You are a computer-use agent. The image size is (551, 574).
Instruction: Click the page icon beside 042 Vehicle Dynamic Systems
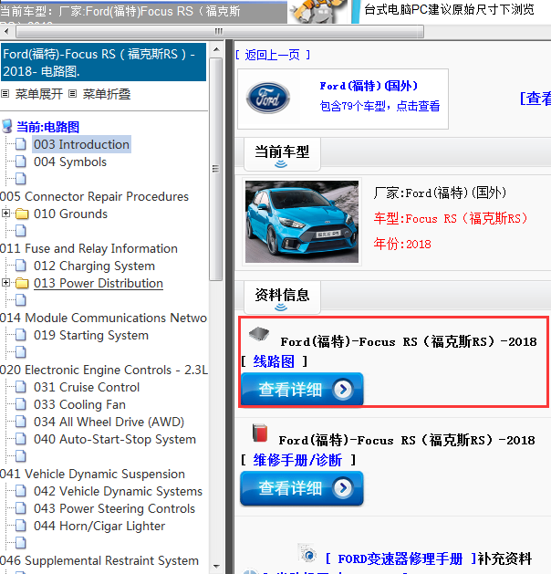(x=21, y=491)
